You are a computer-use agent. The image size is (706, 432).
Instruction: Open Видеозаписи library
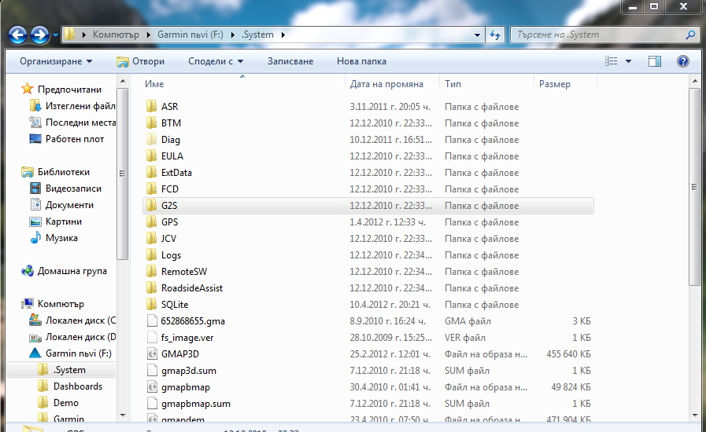(73, 189)
